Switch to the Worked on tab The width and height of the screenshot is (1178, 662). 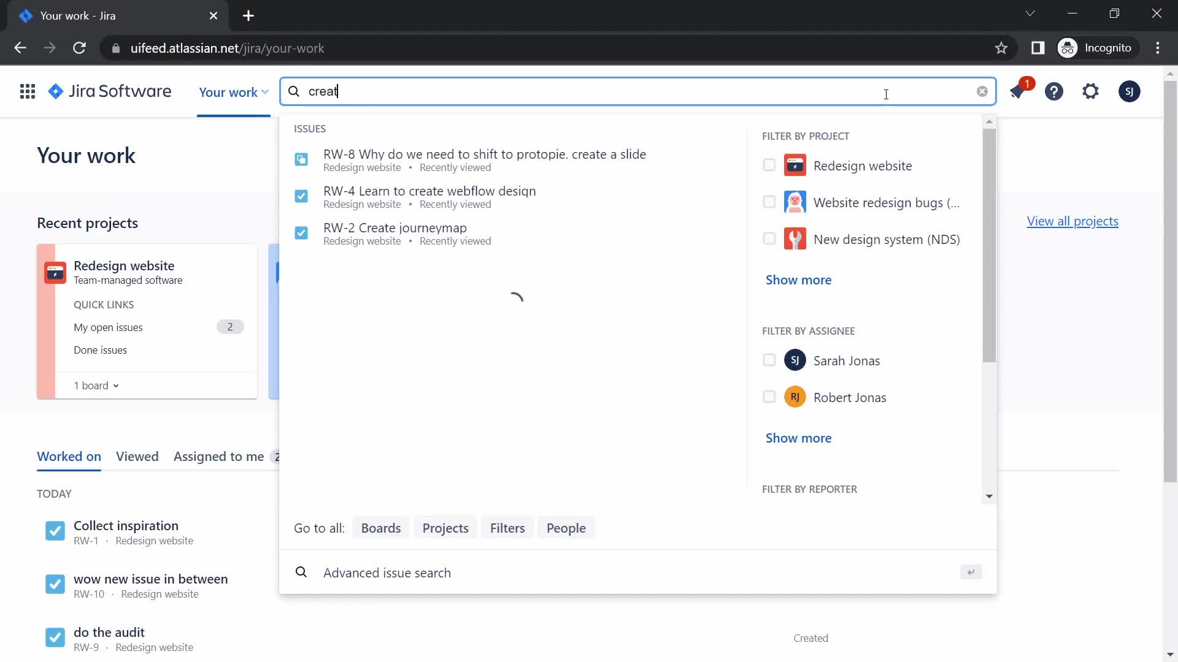click(x=69, y=457)
